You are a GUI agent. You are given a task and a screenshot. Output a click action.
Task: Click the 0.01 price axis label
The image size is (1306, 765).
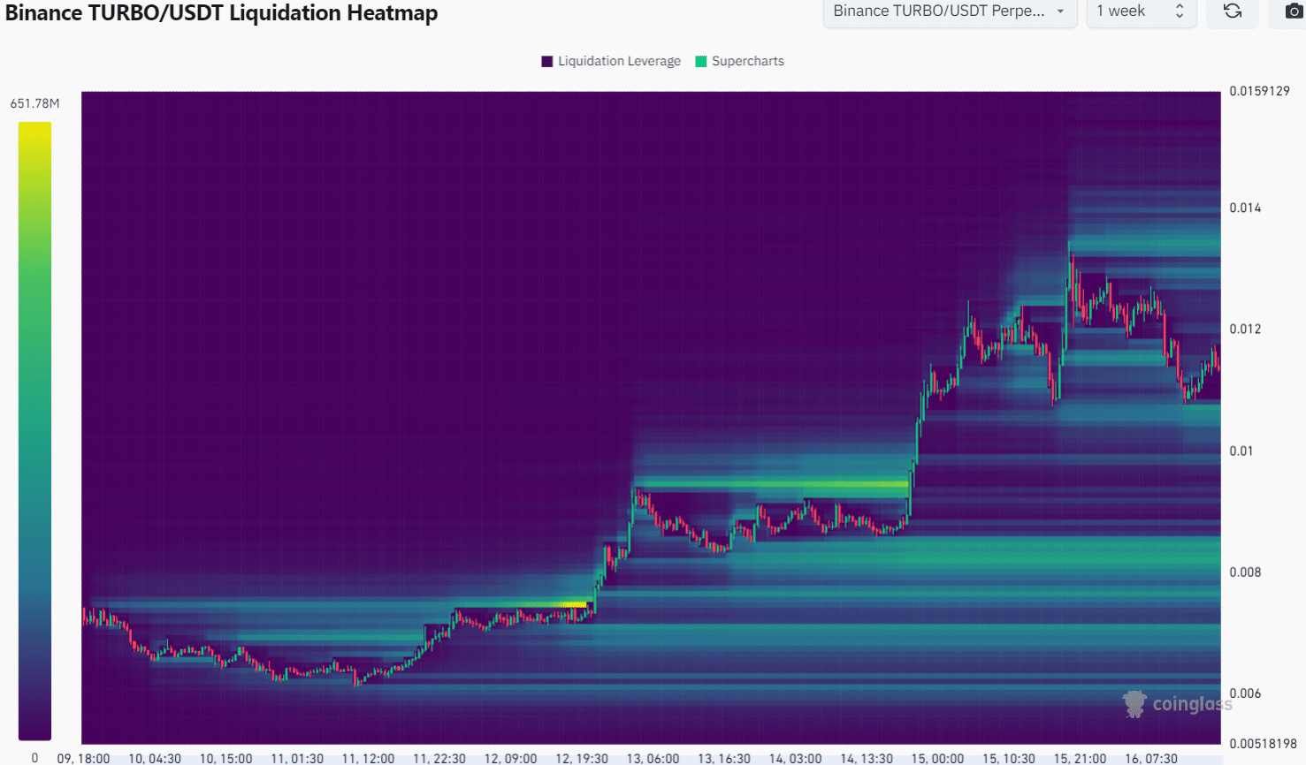(x=1241, y=451)
